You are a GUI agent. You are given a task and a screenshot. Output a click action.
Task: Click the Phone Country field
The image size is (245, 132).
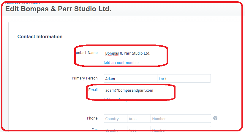point(116,119)
